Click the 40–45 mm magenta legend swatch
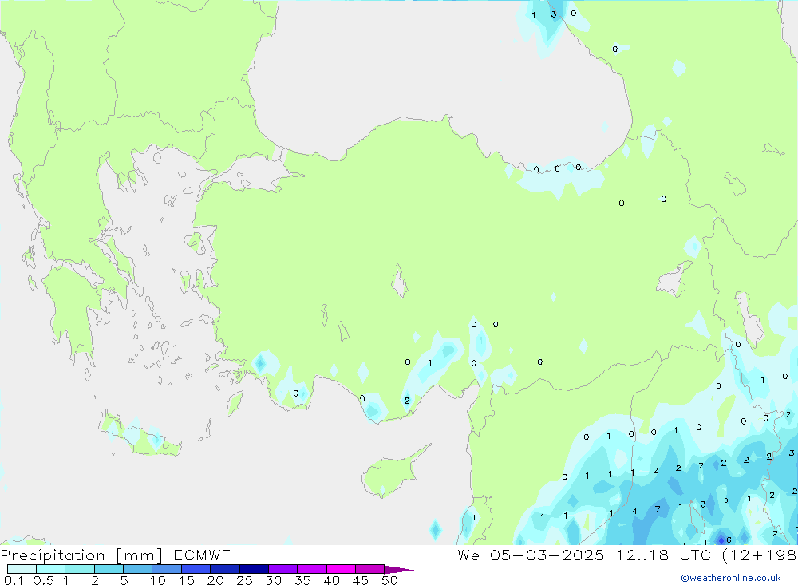This screenshot has width=798, height=585. [341, 569]
